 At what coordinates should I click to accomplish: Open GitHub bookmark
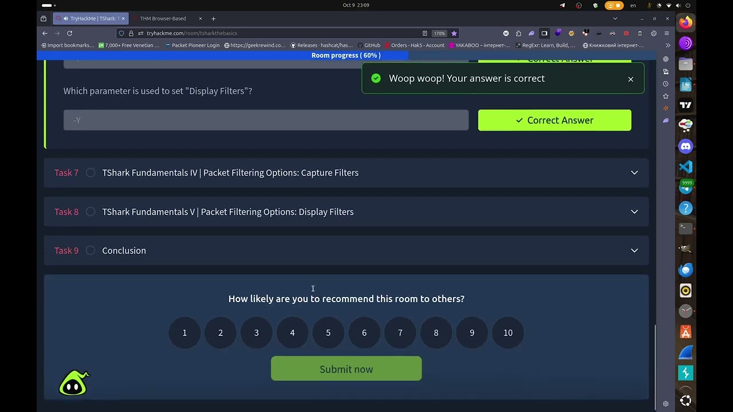(x=369, y=45)
